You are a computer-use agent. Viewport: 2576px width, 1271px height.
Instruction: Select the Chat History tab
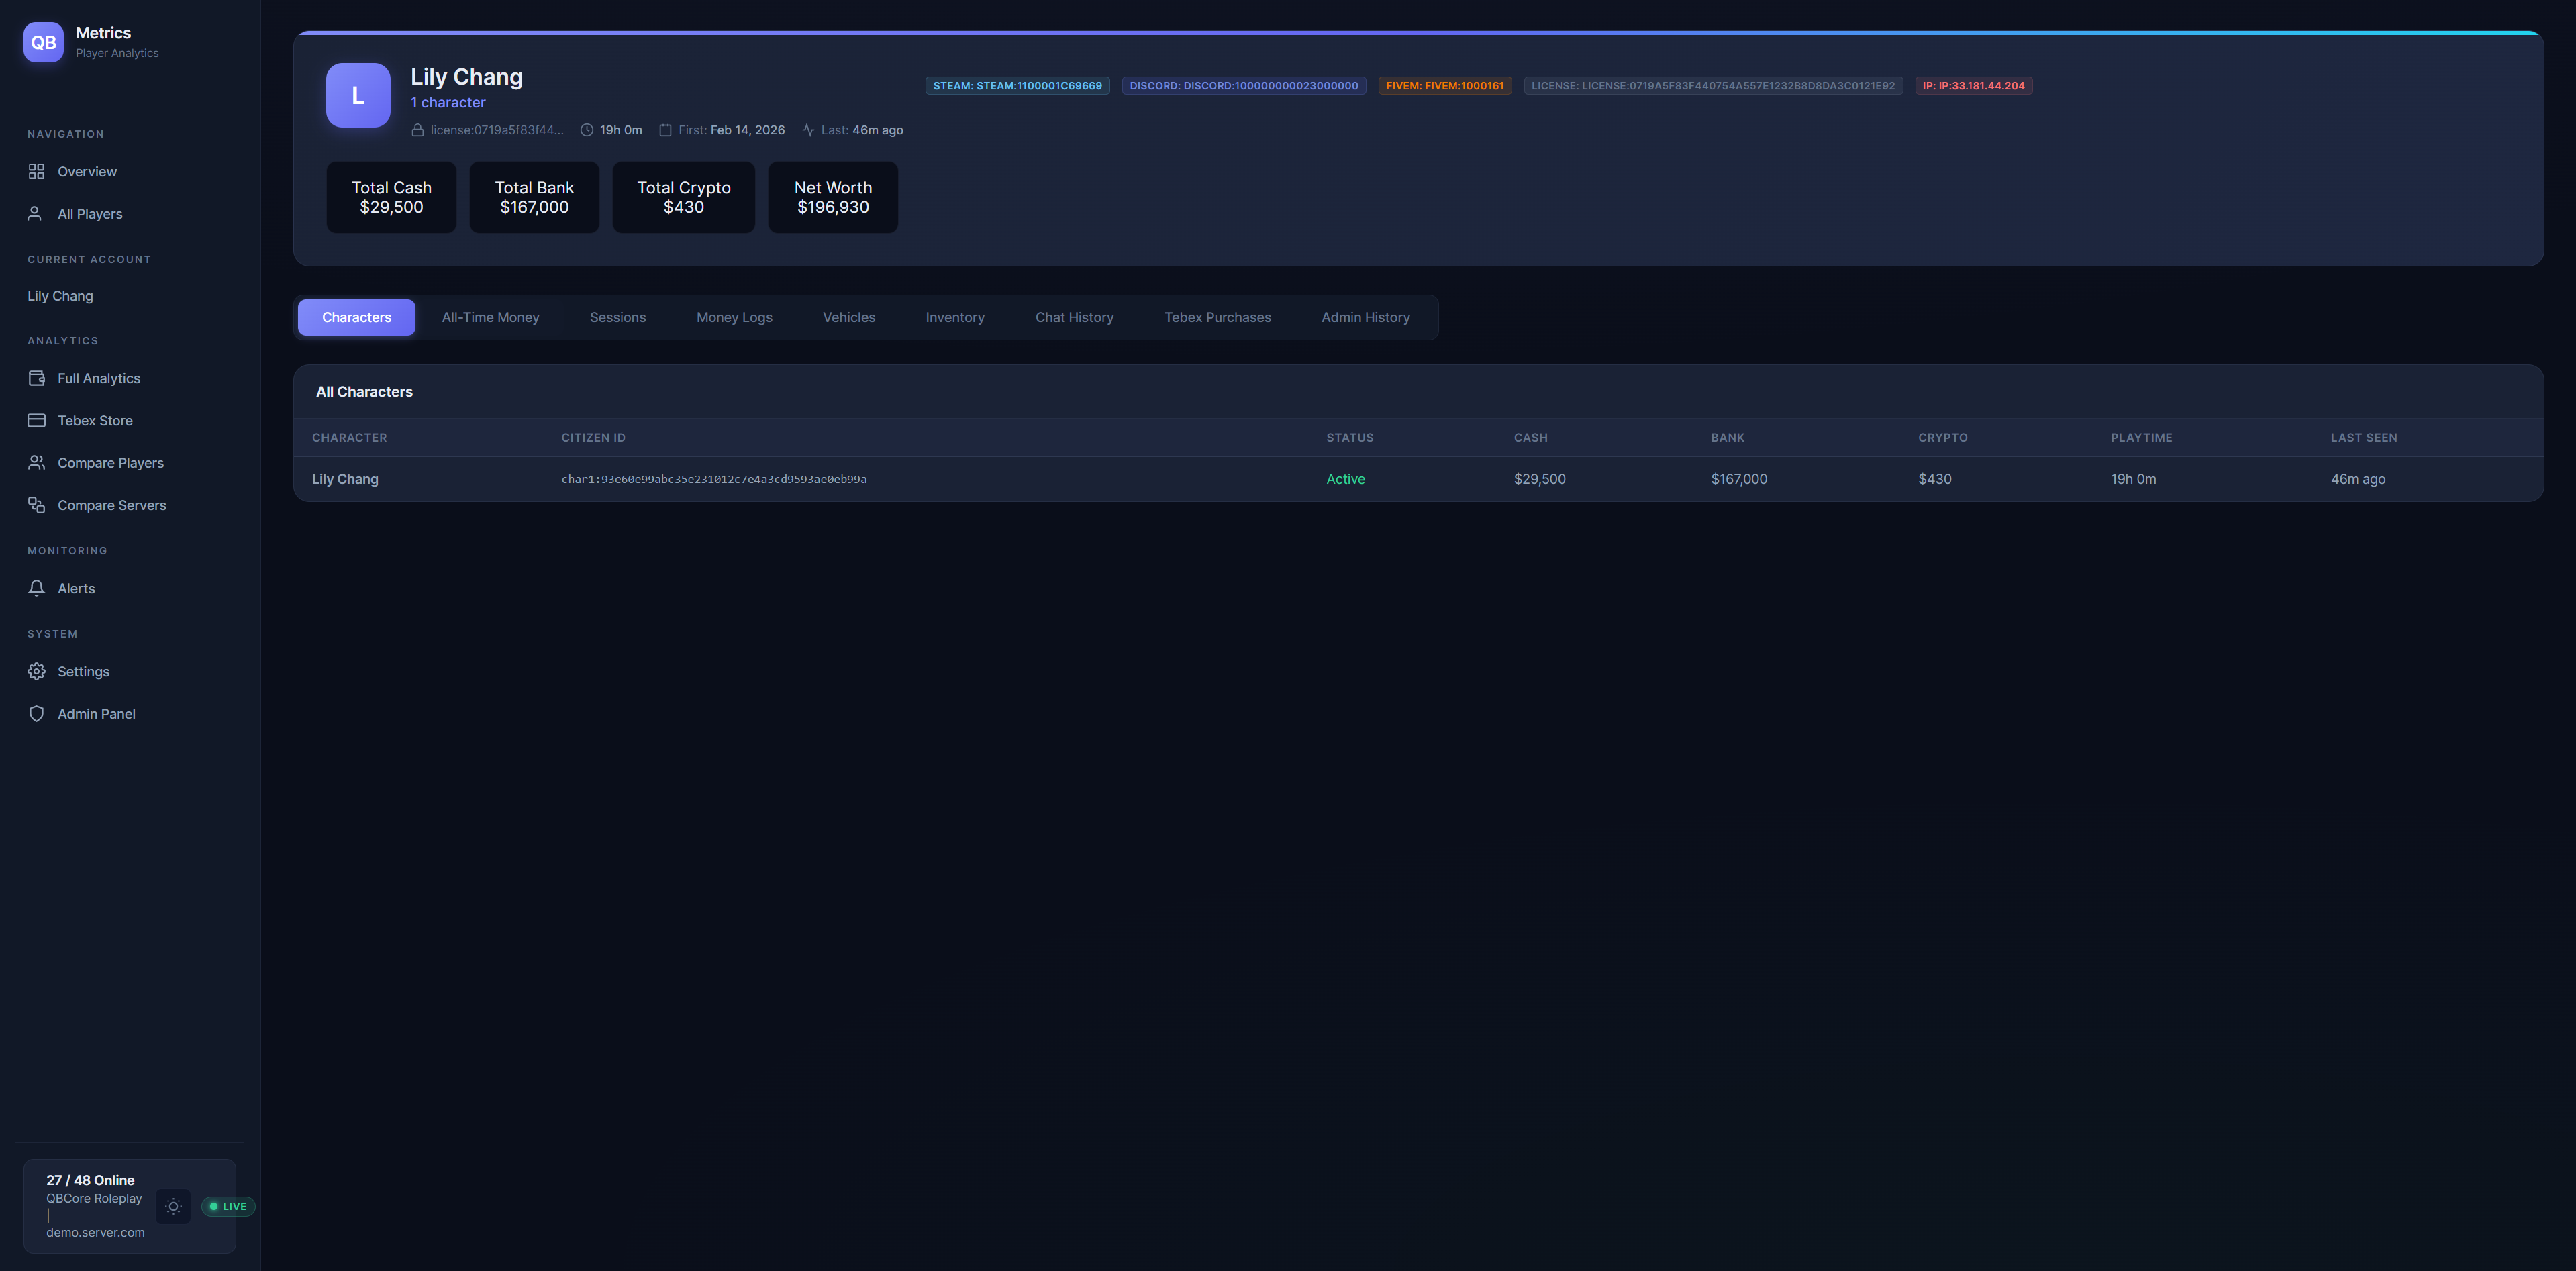tap(1074, 317)
